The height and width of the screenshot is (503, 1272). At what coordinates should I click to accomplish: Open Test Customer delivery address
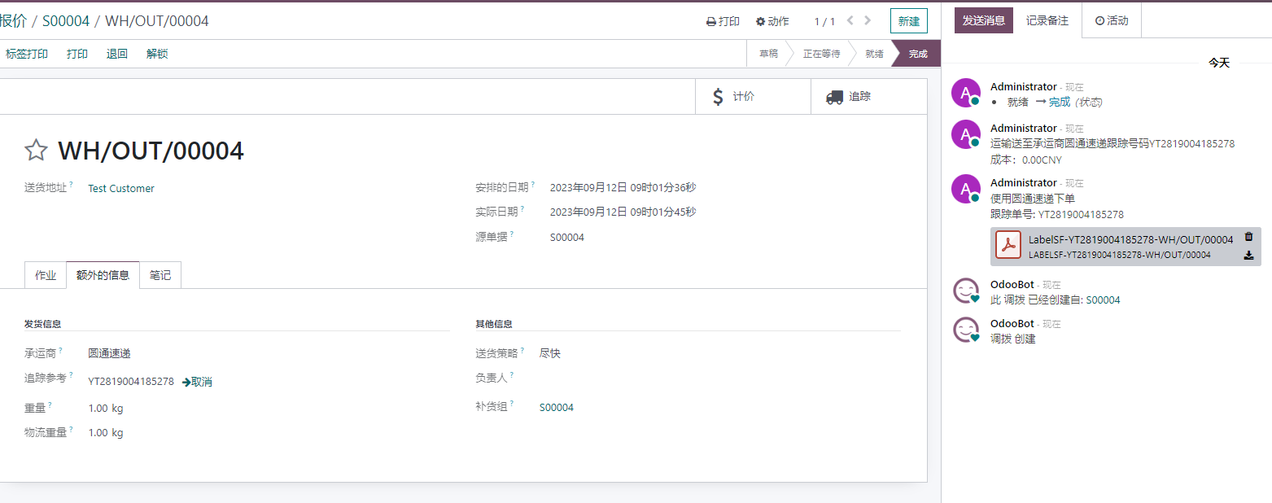tap(121, 188)
